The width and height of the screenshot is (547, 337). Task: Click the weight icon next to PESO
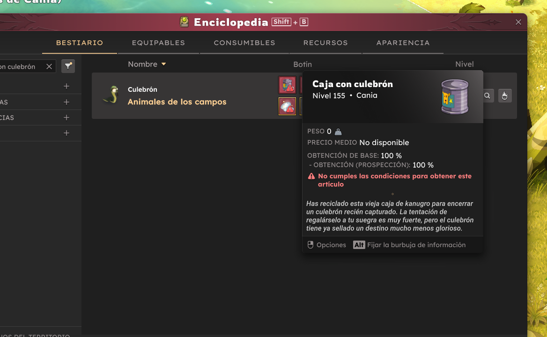[338, 132]
